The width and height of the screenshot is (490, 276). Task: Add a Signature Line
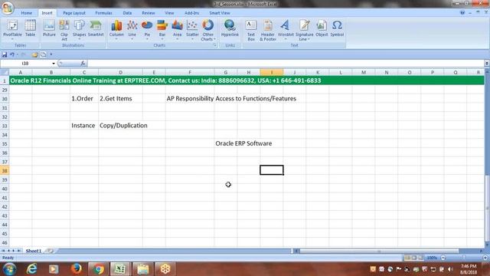(305, 30)
